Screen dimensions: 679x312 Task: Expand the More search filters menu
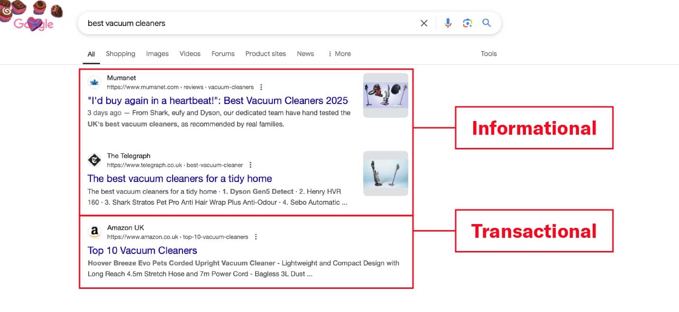[339, 54]
